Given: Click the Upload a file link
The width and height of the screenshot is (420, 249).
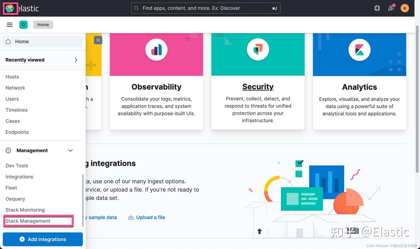Looking at the screenshot, I should click(x=150, y=217).
